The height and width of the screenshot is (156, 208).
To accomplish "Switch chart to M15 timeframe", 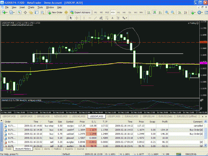I will 107,12.
